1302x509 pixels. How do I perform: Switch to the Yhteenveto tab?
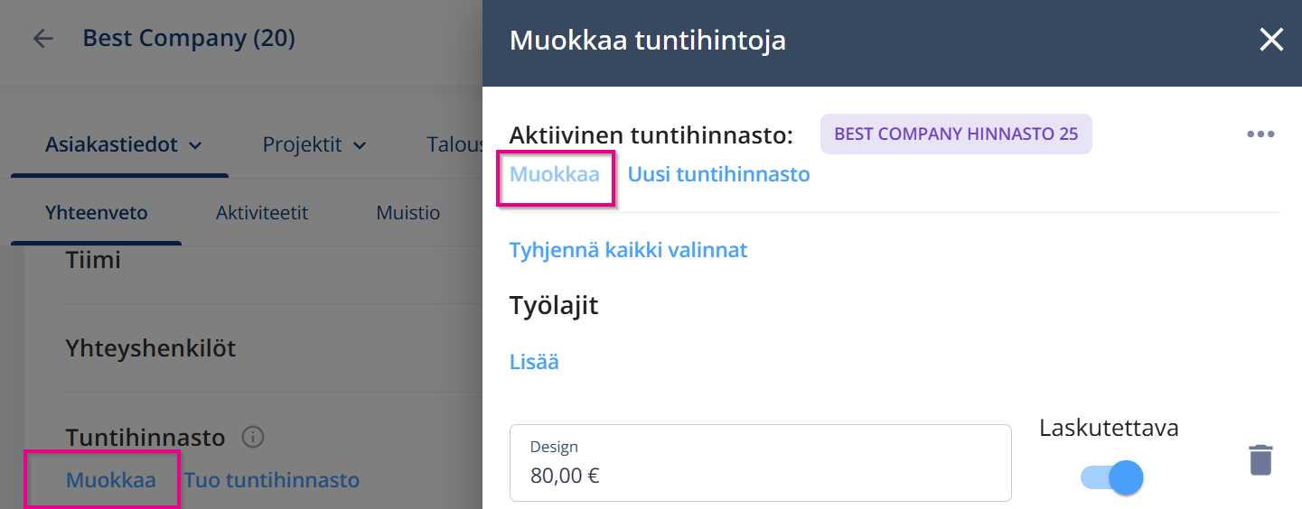point(96,213)
